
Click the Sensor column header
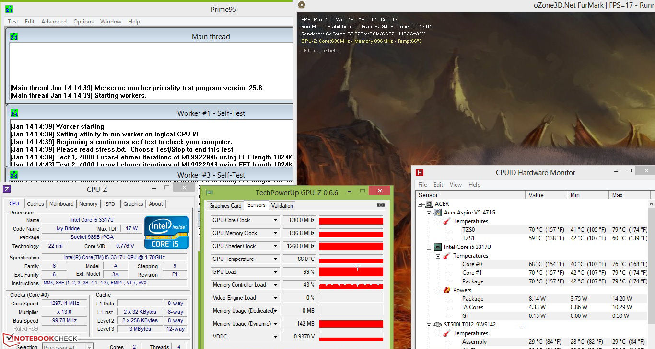point(470,195)
